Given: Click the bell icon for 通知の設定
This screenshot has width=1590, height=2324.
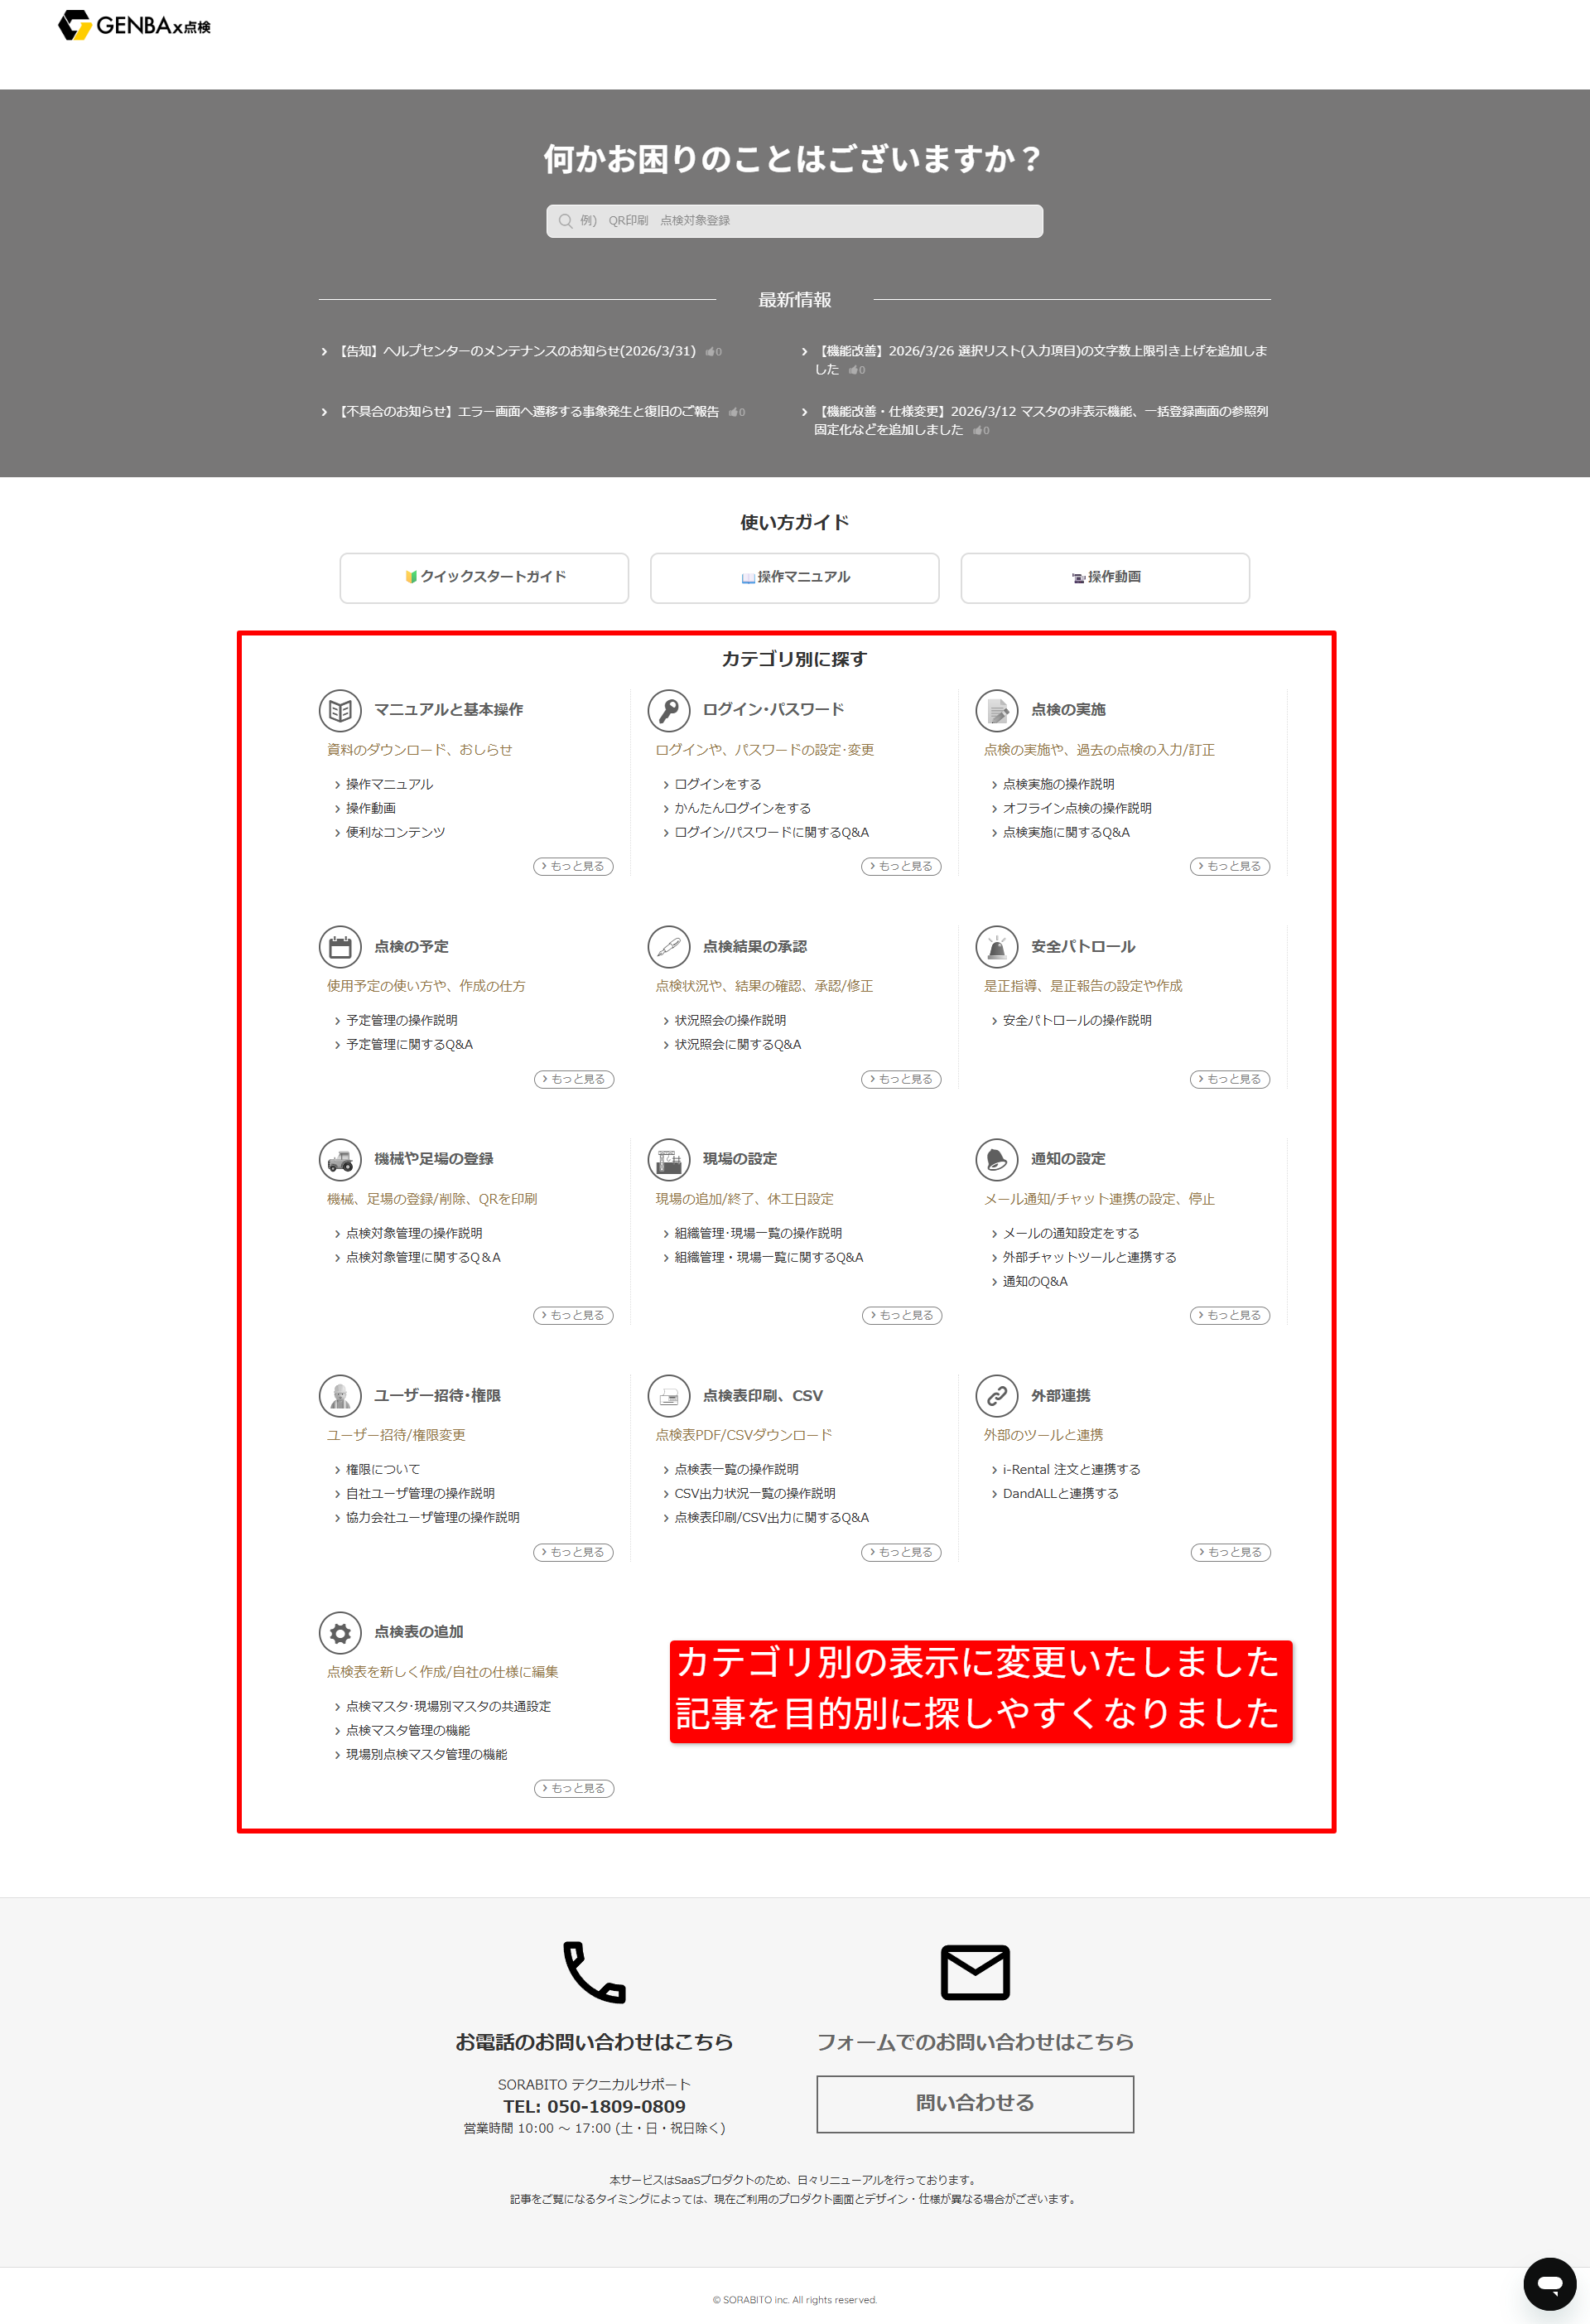Looking at the screenshot, I should point(996,1159).
